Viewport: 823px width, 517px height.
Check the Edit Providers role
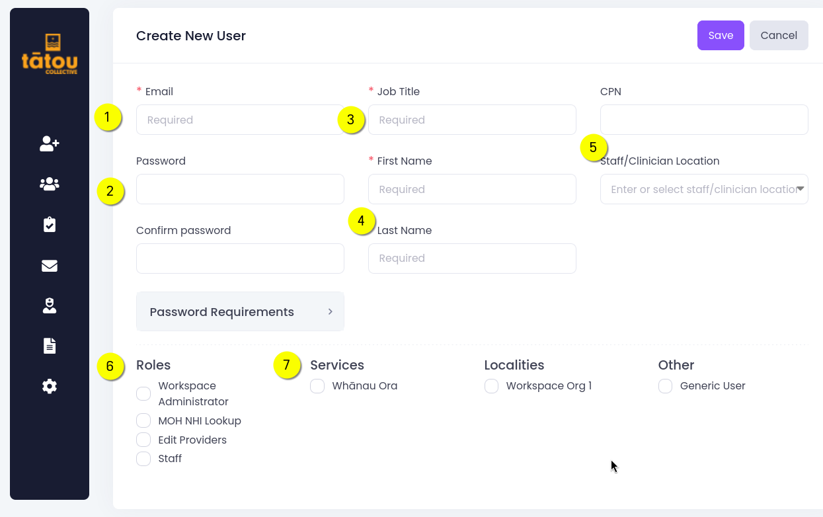pyautogui.click(x=143, y=440)
